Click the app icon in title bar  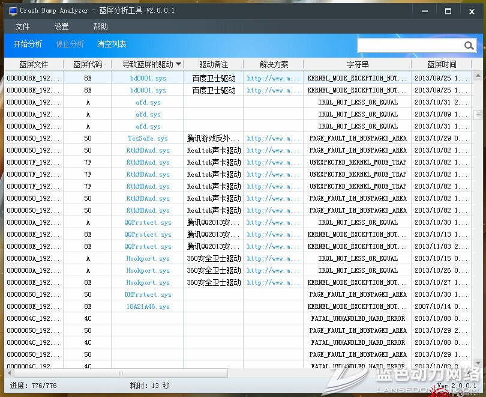tap(13, 10)
